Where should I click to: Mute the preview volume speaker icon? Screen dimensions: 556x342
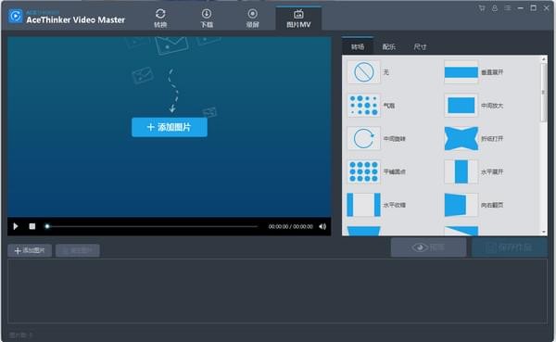(322, 226)
